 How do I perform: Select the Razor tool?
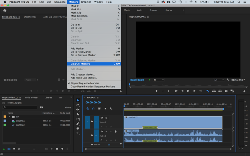click(x=78, y=114)
